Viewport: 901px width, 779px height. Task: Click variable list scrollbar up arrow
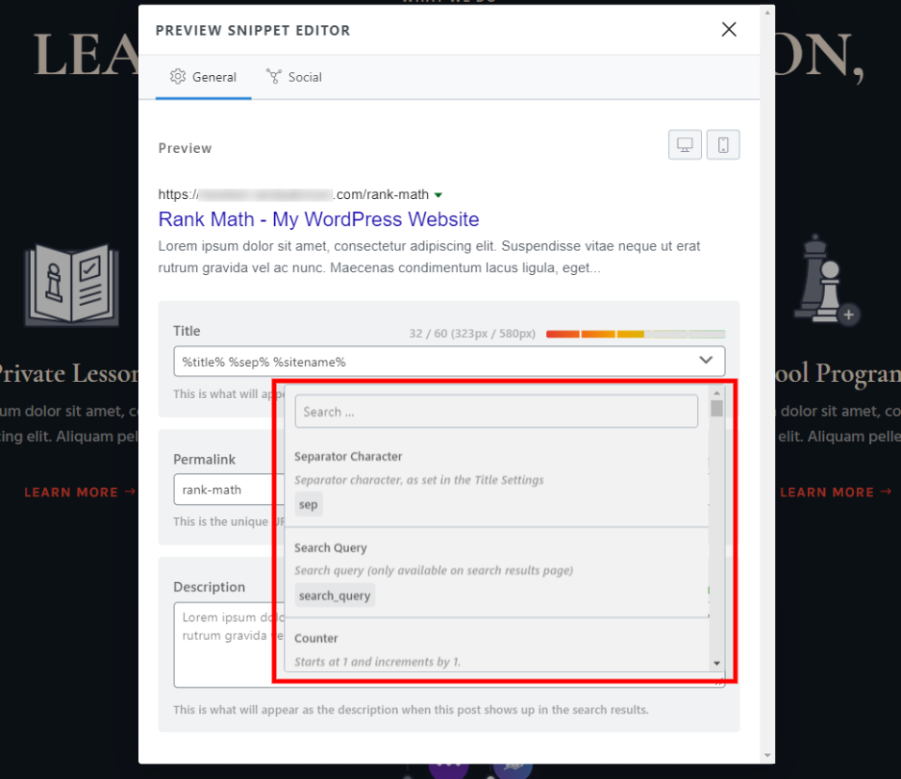coord(716,392)
